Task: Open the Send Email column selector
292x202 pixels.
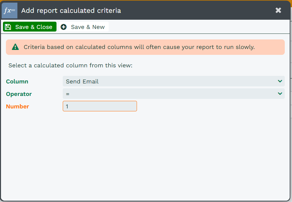Action: click(173, 81)
